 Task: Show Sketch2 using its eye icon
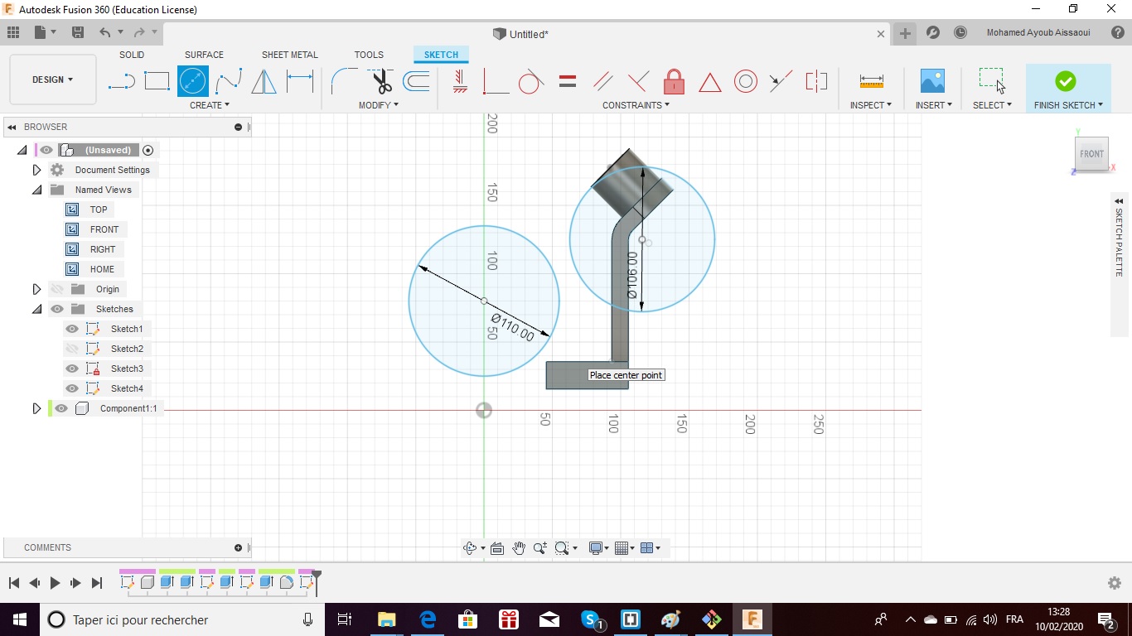click(72, 349)
